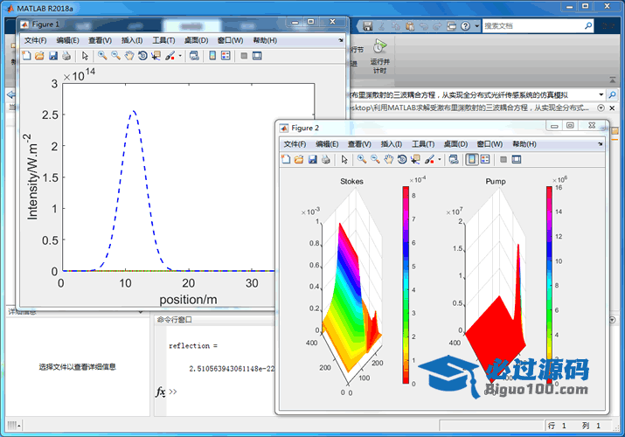Toggle Show Plot Tools in Figure 1
This screenshot has height=437, width=625.
click(x=257, y=56)
